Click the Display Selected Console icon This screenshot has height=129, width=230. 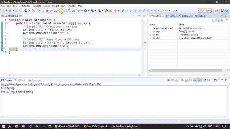coord(209,80)
